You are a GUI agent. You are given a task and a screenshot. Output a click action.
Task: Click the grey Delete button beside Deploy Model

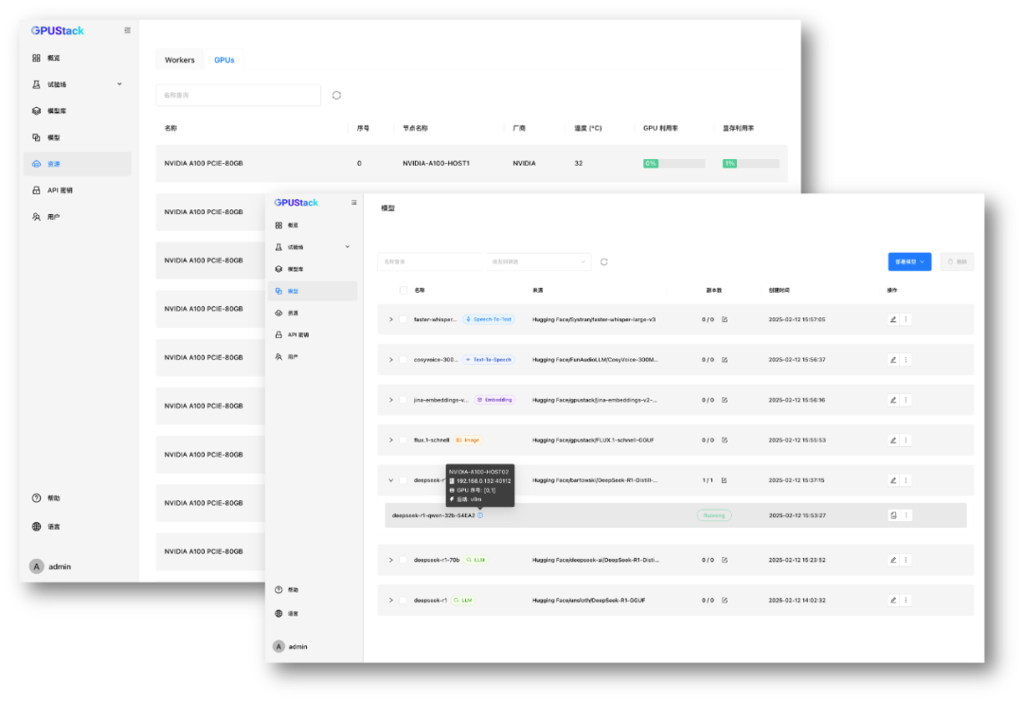pyautogui.click(x=957, y=261)
